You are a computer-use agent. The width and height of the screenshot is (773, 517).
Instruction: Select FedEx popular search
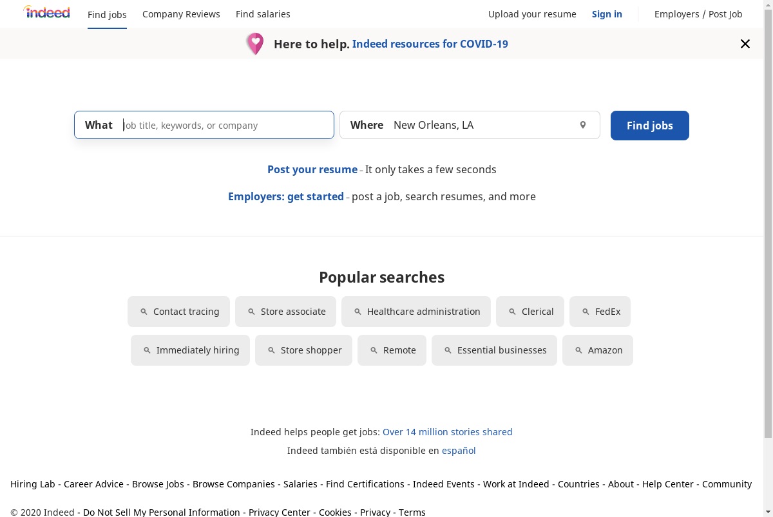[x=600, y=312]
